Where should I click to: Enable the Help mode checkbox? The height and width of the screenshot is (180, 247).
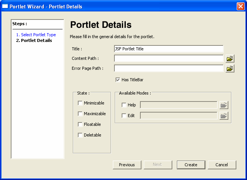point(124,105)
